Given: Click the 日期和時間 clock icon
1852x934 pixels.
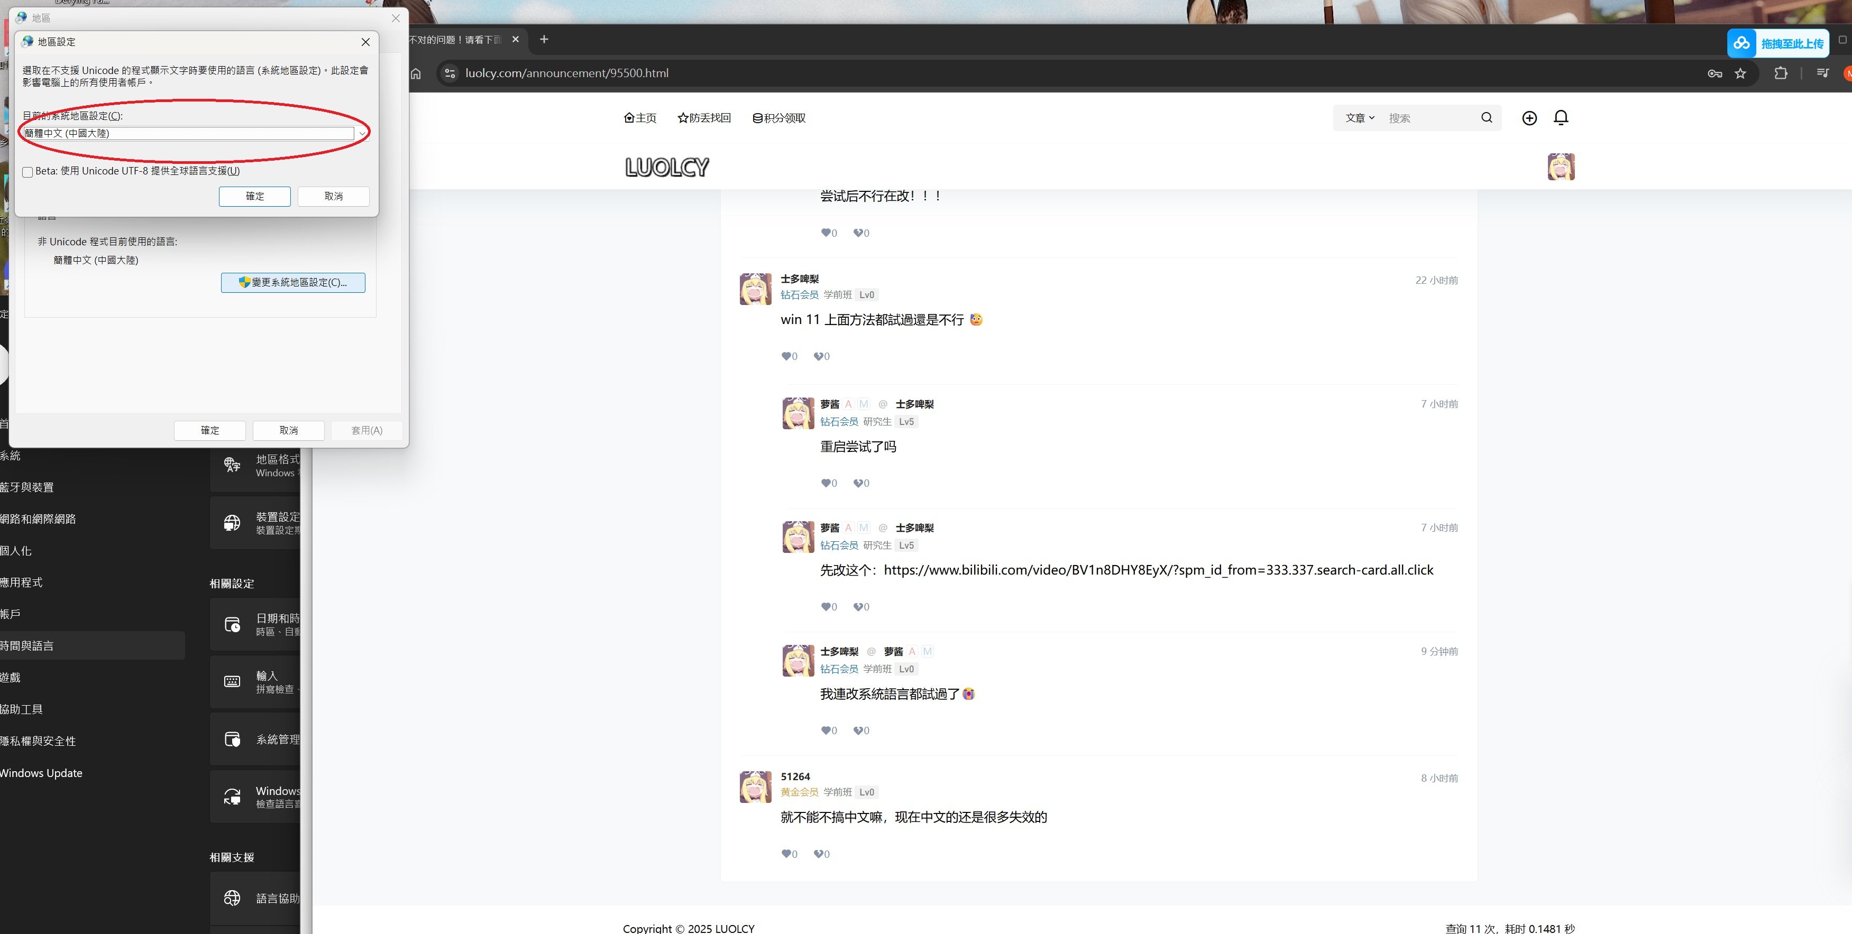Looking at the screenshot, I should [x=232, y=624].
